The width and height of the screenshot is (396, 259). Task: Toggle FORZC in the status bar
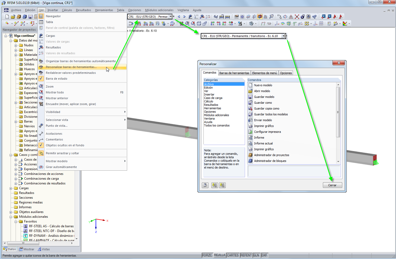pyautogui.click(x=207, y=255)
